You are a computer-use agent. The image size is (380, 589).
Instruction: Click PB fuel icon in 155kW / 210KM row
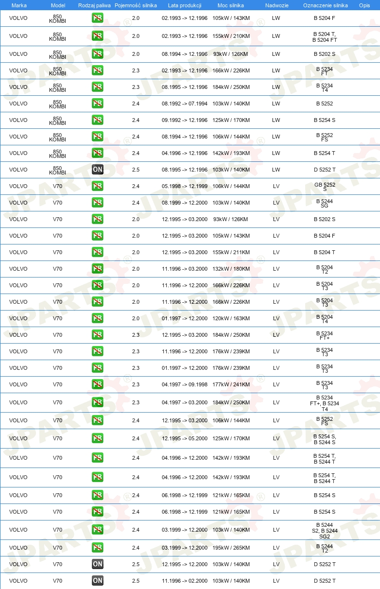click(97, 36)
